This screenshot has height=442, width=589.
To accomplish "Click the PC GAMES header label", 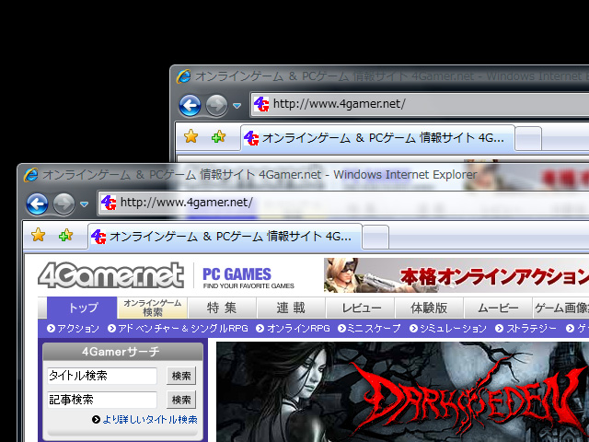I will click(x=237, y=274).
